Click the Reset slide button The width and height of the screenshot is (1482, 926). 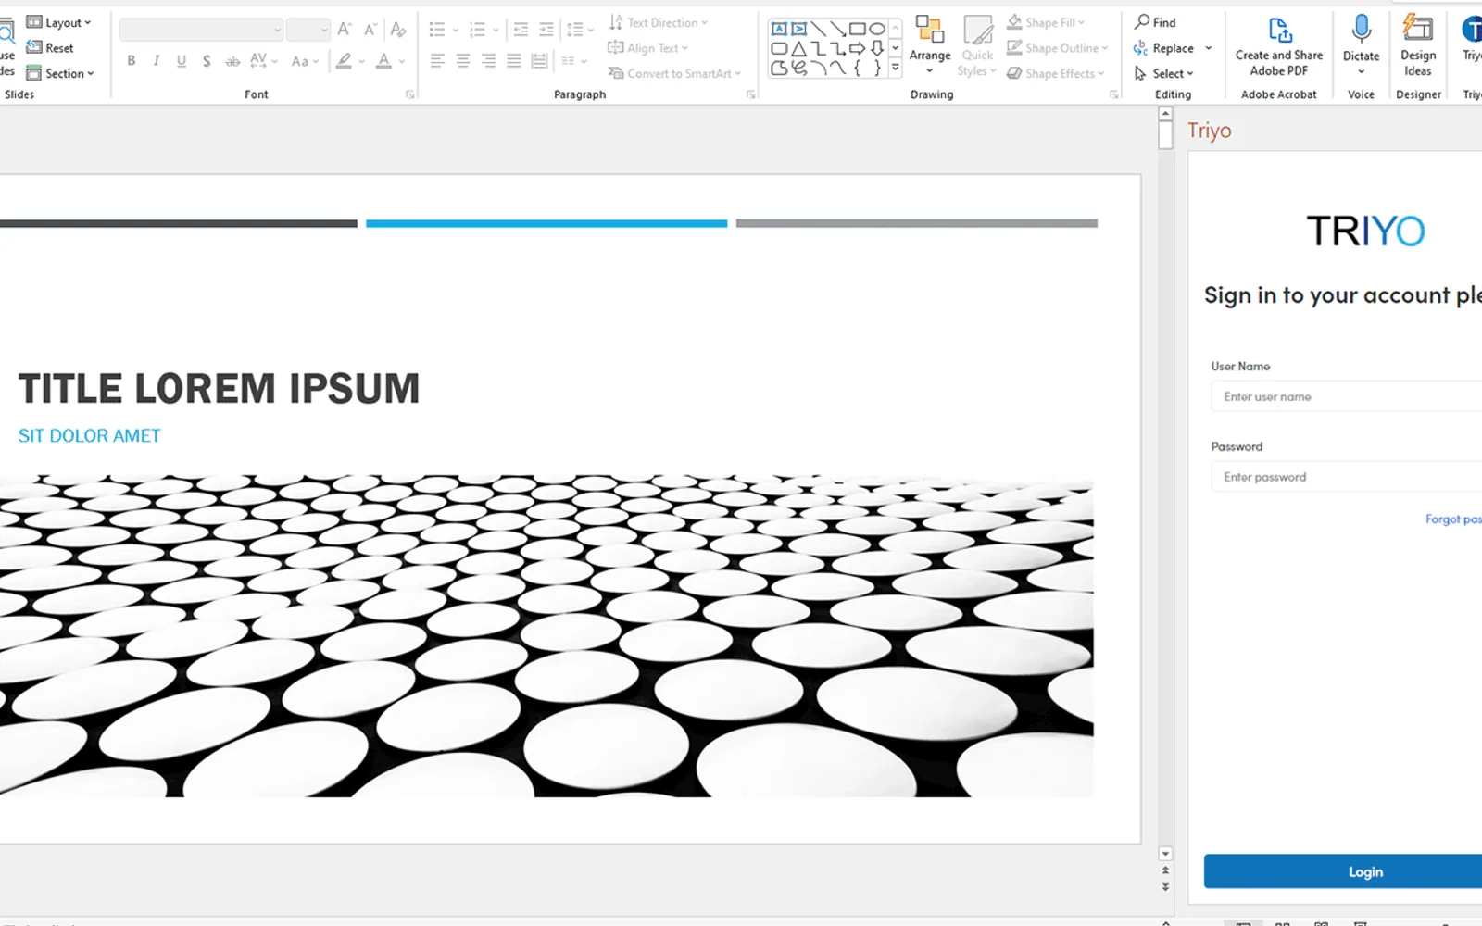50,48
